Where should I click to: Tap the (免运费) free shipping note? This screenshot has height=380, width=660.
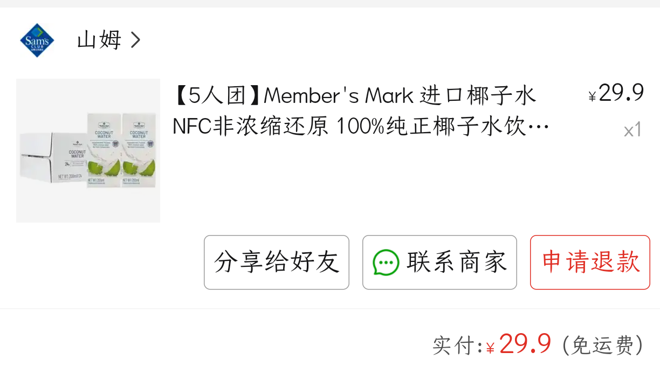[603, 345]
